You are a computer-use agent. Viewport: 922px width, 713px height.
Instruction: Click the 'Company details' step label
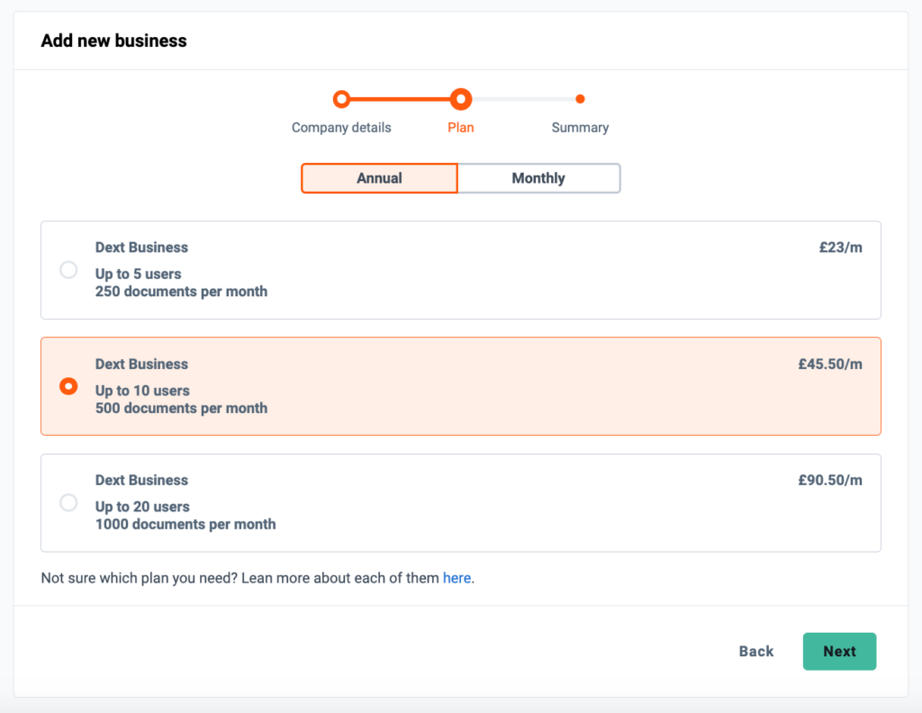point(341,128)
